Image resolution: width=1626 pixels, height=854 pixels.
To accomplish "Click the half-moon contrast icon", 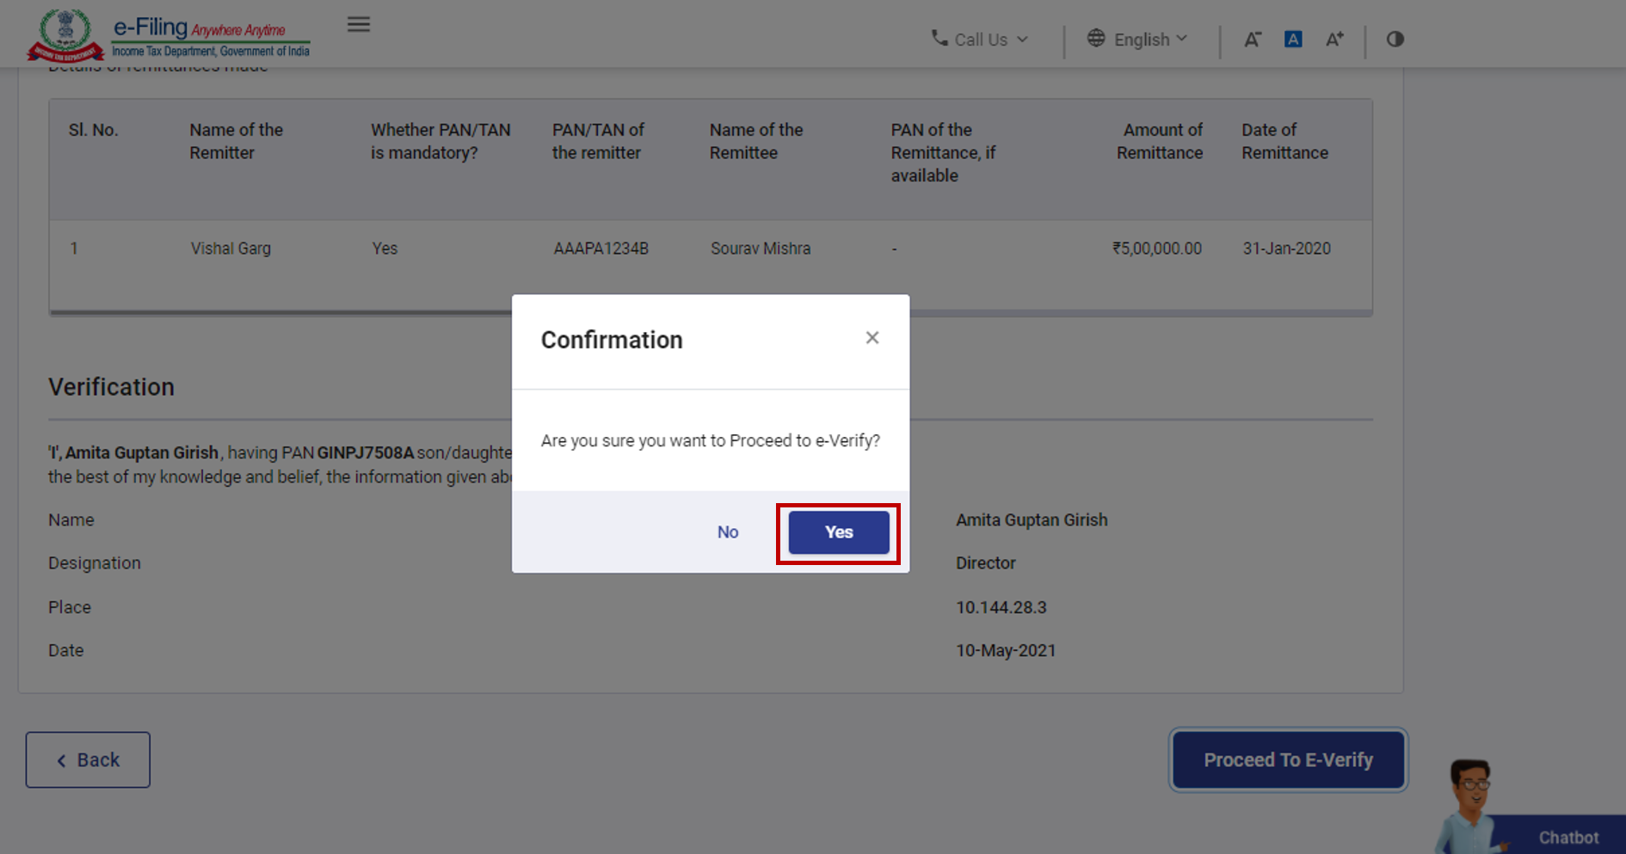I will tap(1395, 39).
